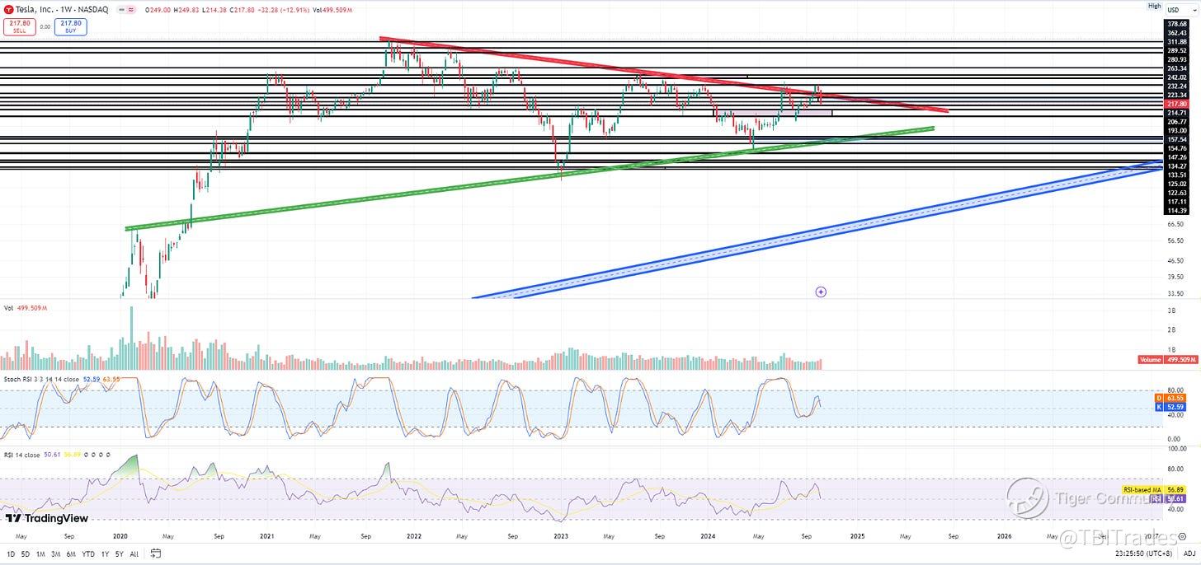Select the All time range
1201x565 pixels.
pos(134,554)
